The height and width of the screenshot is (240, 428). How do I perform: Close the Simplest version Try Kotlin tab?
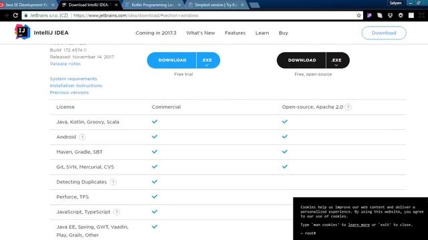[x=242, y=5]
